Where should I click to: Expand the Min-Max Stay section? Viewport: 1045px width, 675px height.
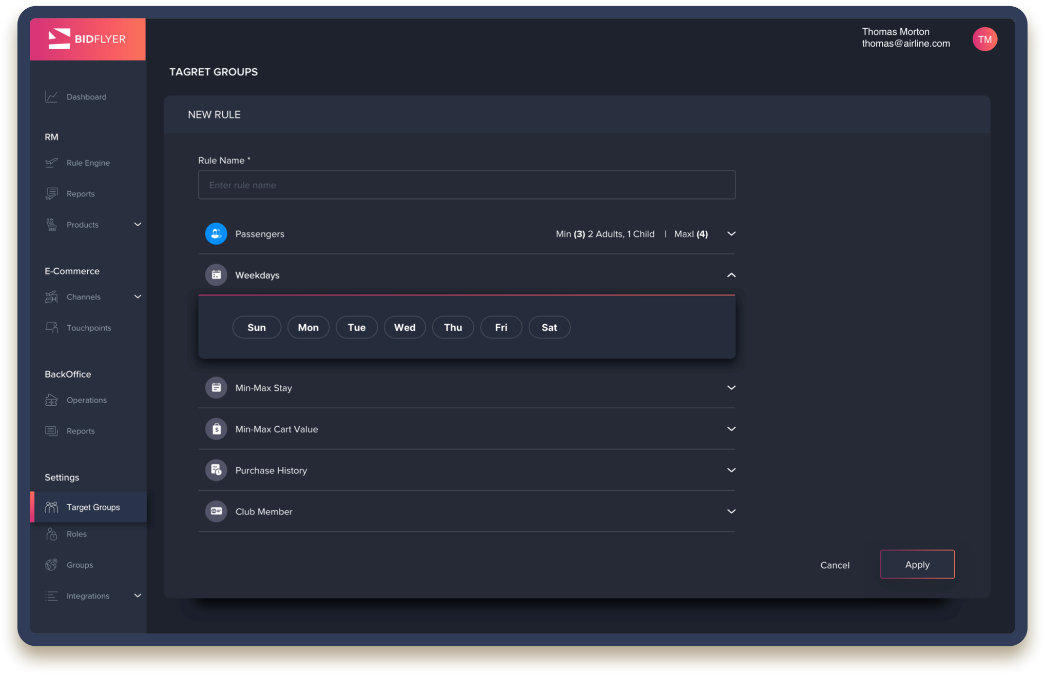pyautogui.click(x=731, y=388)
